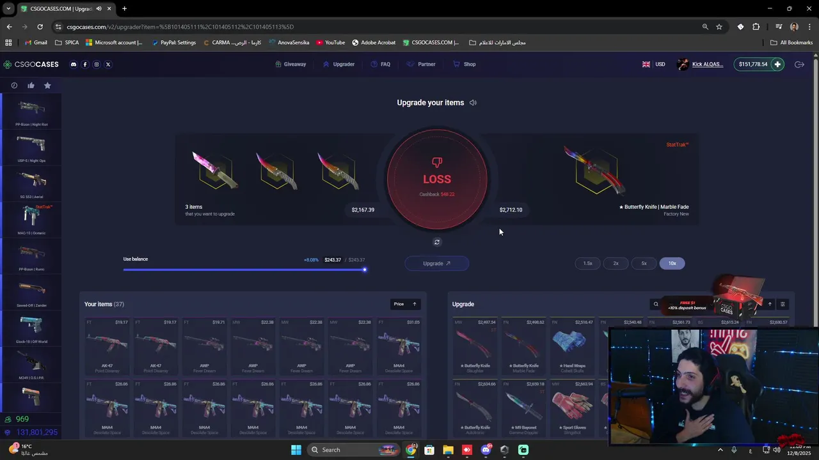Image resolution: width=819 pixels, height=460 pixels.
Task: Open the Partner nav item
Action: [x=421, y=65]
